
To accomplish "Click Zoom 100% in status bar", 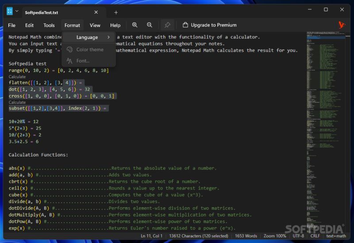I will coord(275,236).
